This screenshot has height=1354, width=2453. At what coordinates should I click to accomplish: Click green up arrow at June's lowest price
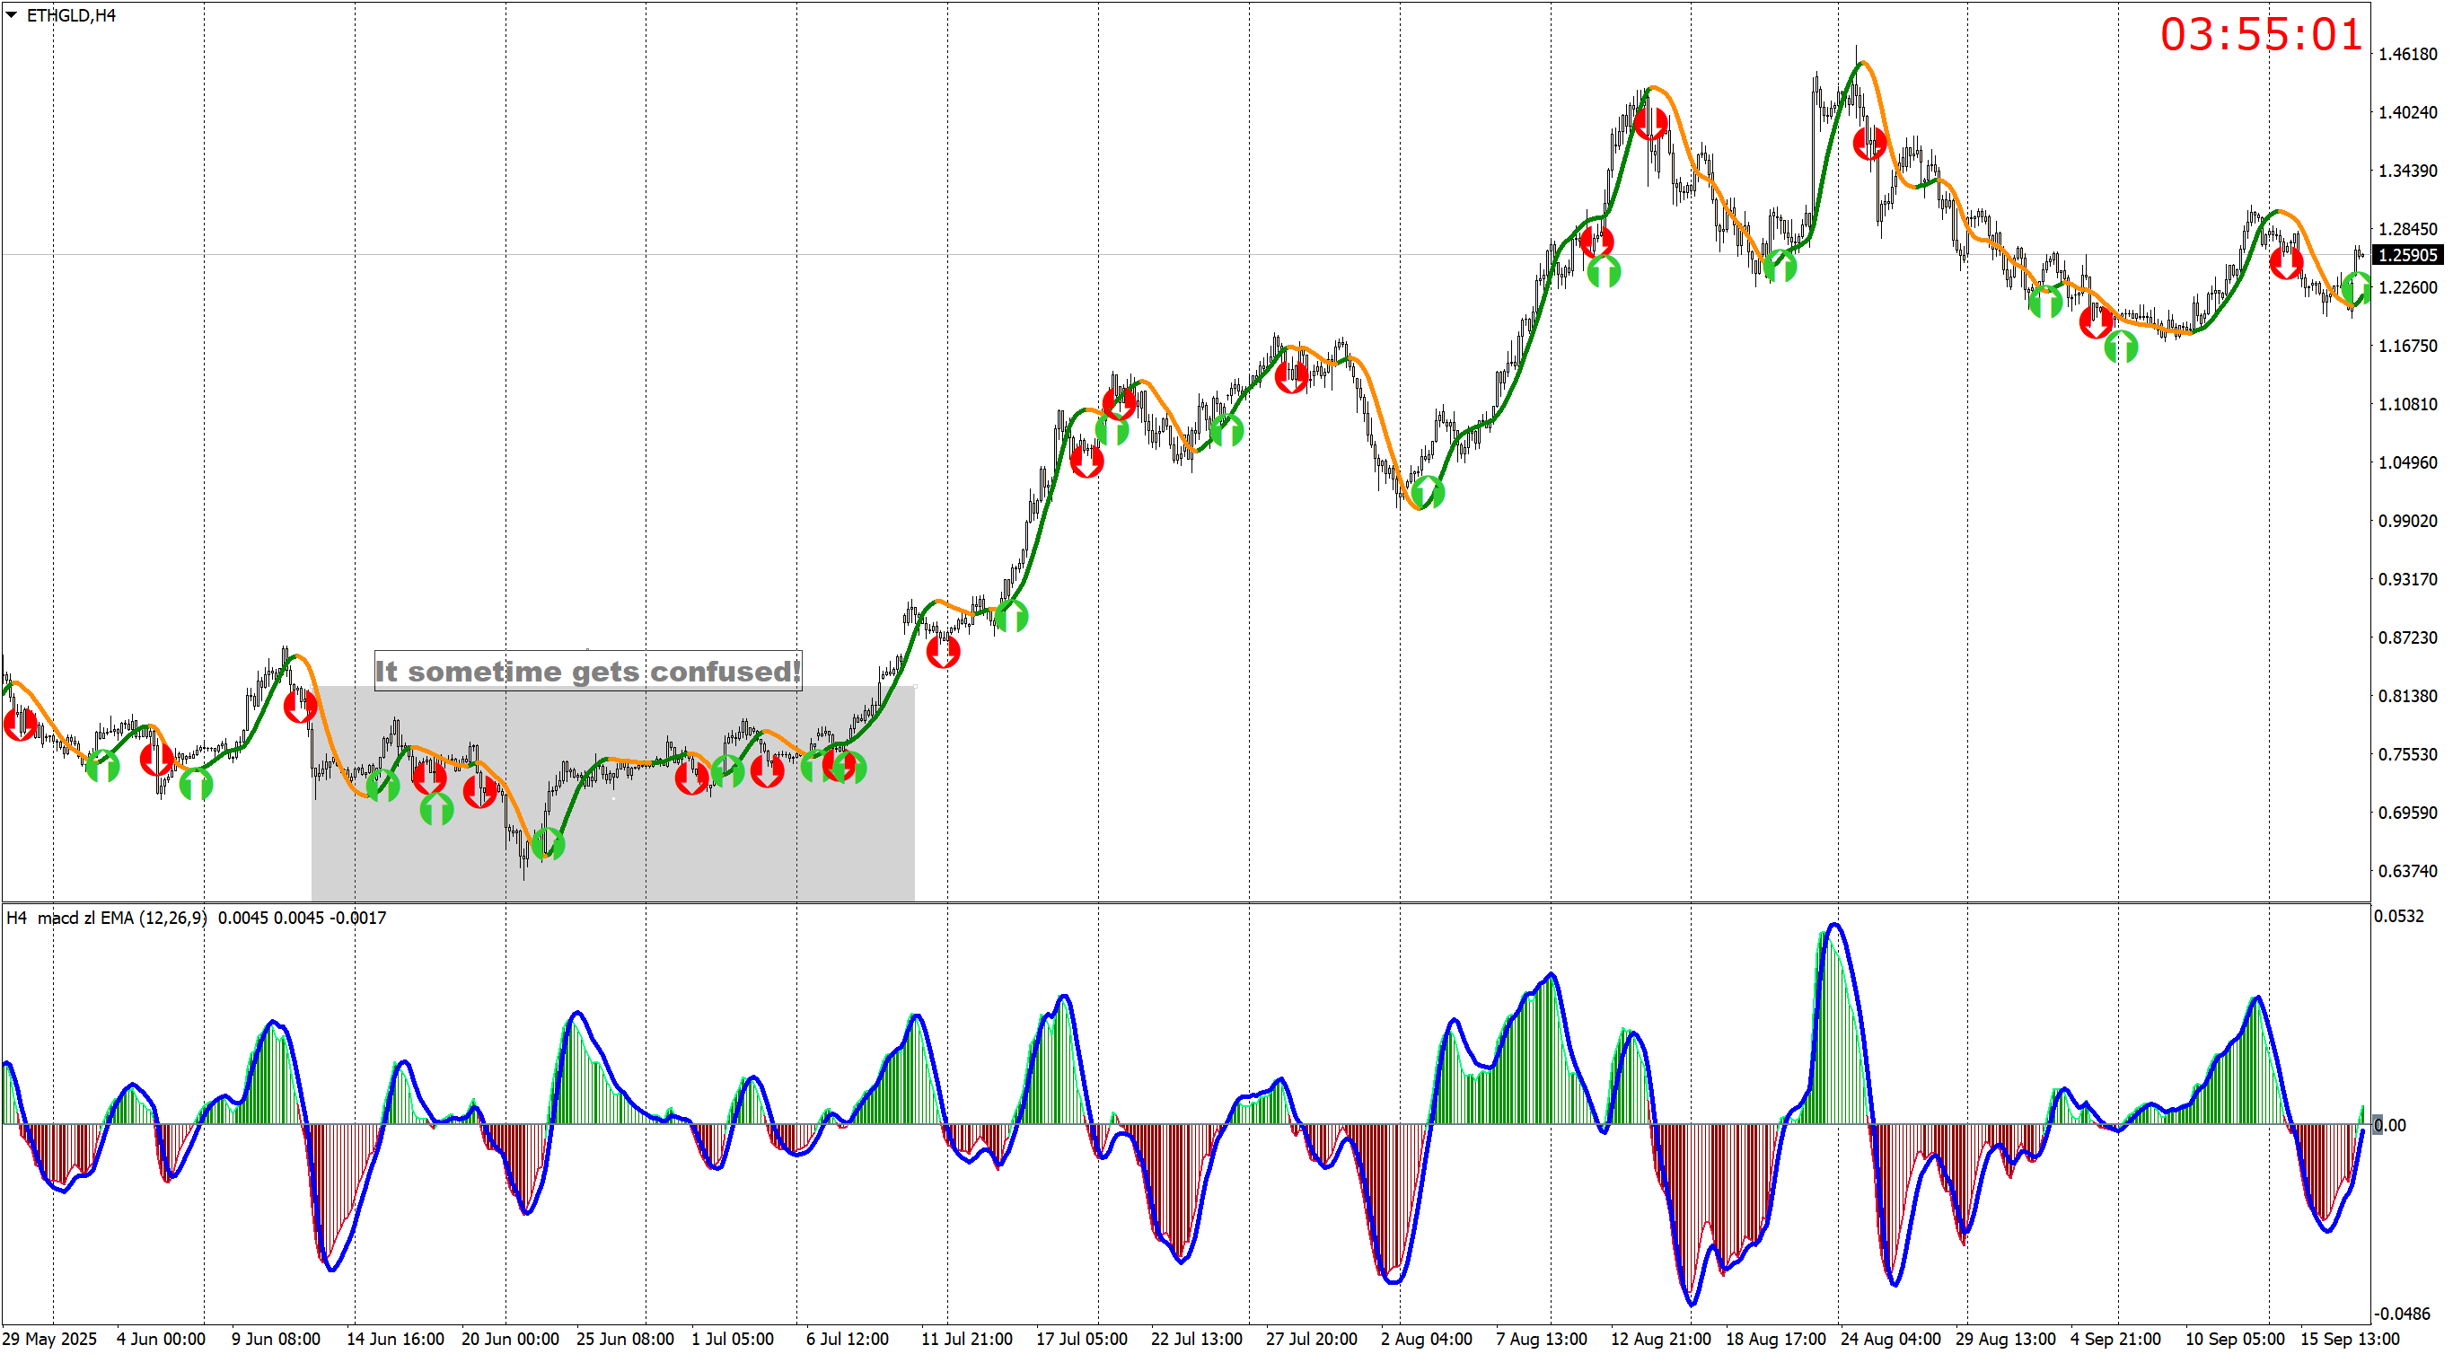point(548,844)
